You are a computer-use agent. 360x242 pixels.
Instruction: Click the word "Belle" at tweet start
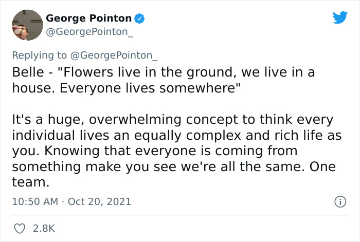coord(28,72)
